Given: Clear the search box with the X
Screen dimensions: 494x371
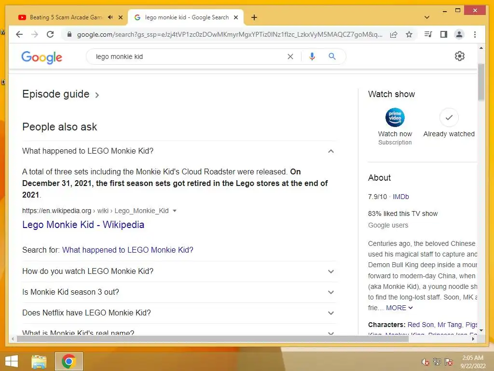Looking at the screenshot, I should pos(290,57).
